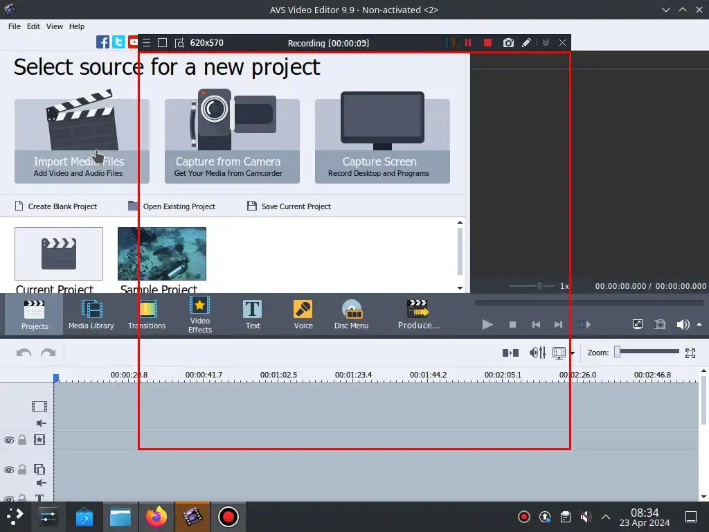
Task: Choose Import Media Files source
Action: tap(82, 141)
